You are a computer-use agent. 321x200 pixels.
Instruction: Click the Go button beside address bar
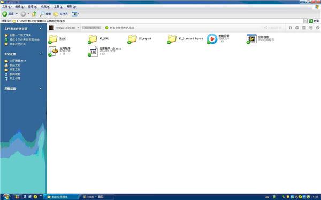[314, 21]
